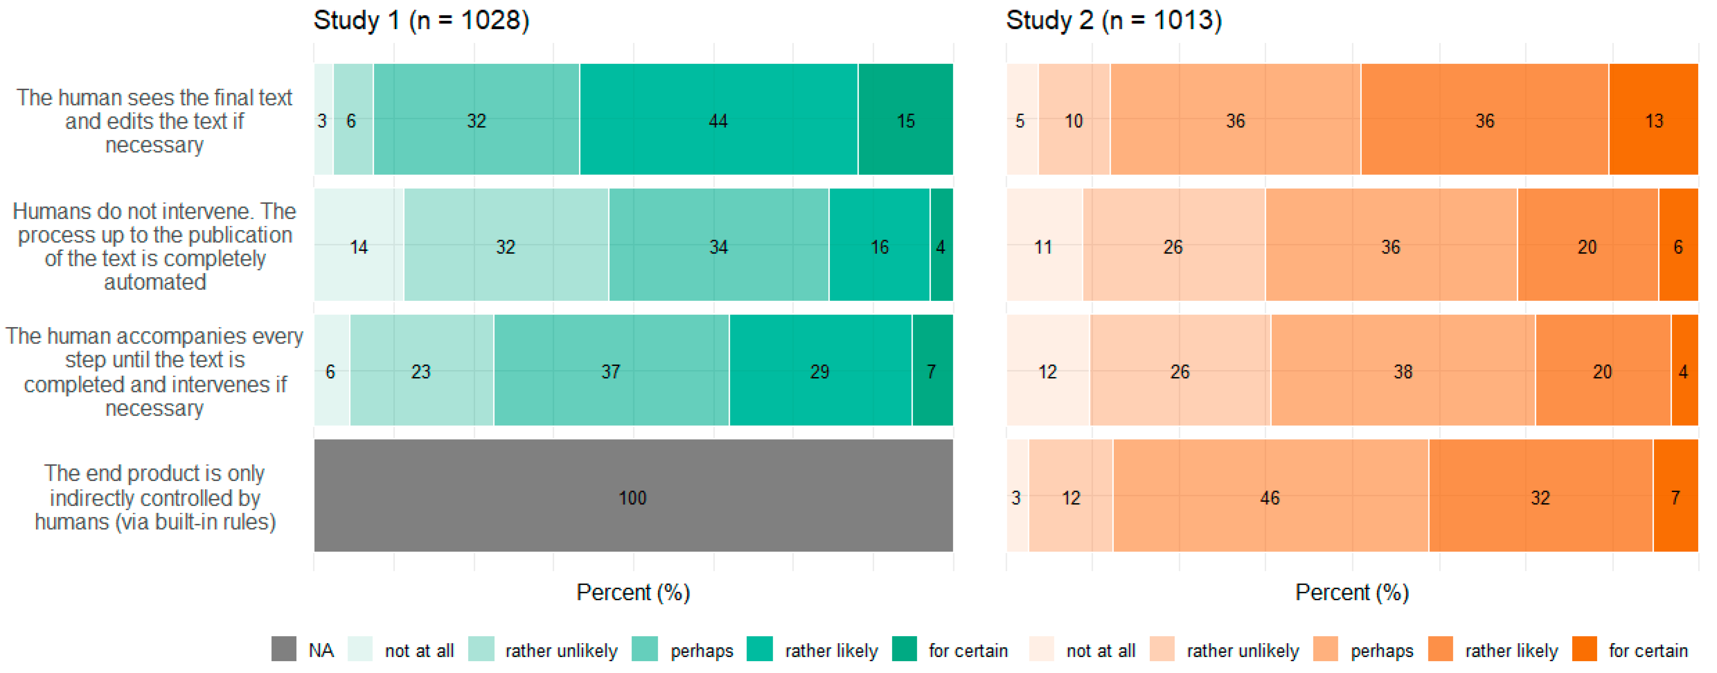Screen dimensions: 1717x673
Task: Click the Study 2 bar segment labeled 38
Action: (1402, 370)
